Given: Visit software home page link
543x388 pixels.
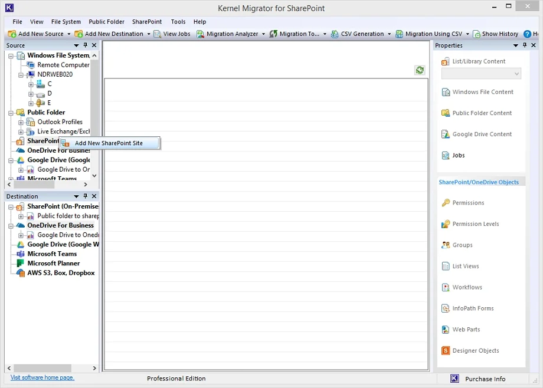Looking at the screenshot, I should tap(42, 377).
